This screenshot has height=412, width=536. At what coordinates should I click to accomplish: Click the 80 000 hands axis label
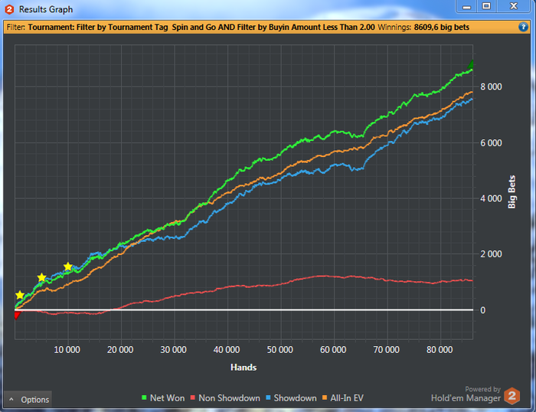[440, 350]
